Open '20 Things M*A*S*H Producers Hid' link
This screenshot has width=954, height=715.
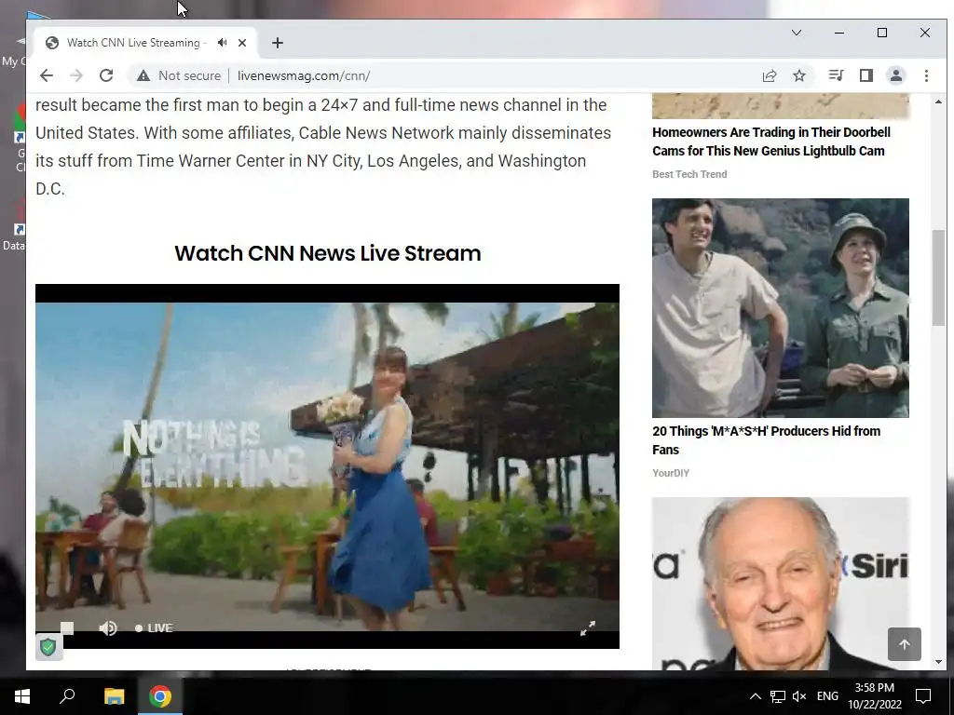tap(766, 440)
